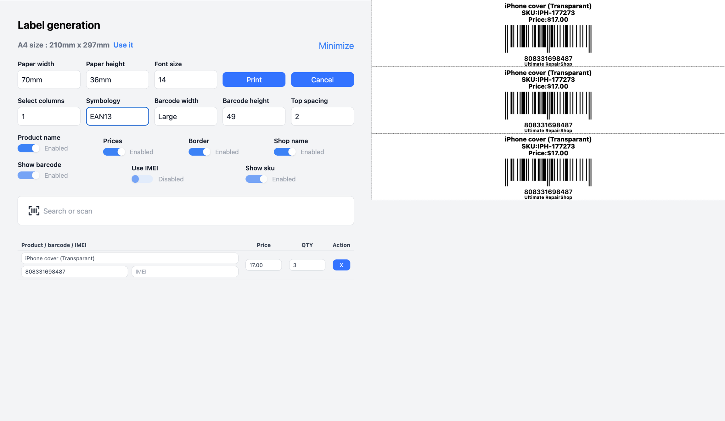The width and height of the screenshot is (725, 421).
Task: Expand the Barcode width Large dropdown
Action: (x=185, y=116)
